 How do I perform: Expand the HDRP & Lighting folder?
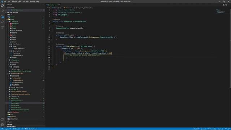pos(17,30)
